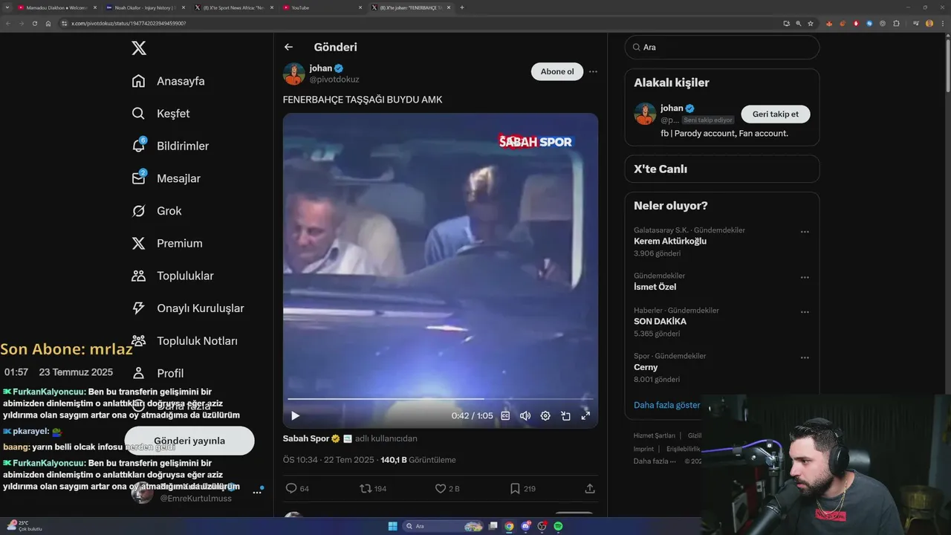This screenshot has height=535, width=951.
Task: Open Onaylı Kuruluşlar page
Action: [x=188, y=308]
